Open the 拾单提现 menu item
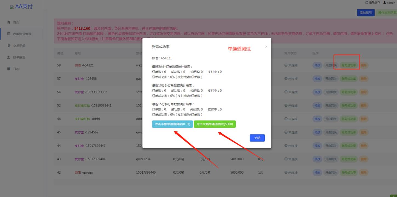The height and width of the screenshot is (197, 397). [18, 57]
